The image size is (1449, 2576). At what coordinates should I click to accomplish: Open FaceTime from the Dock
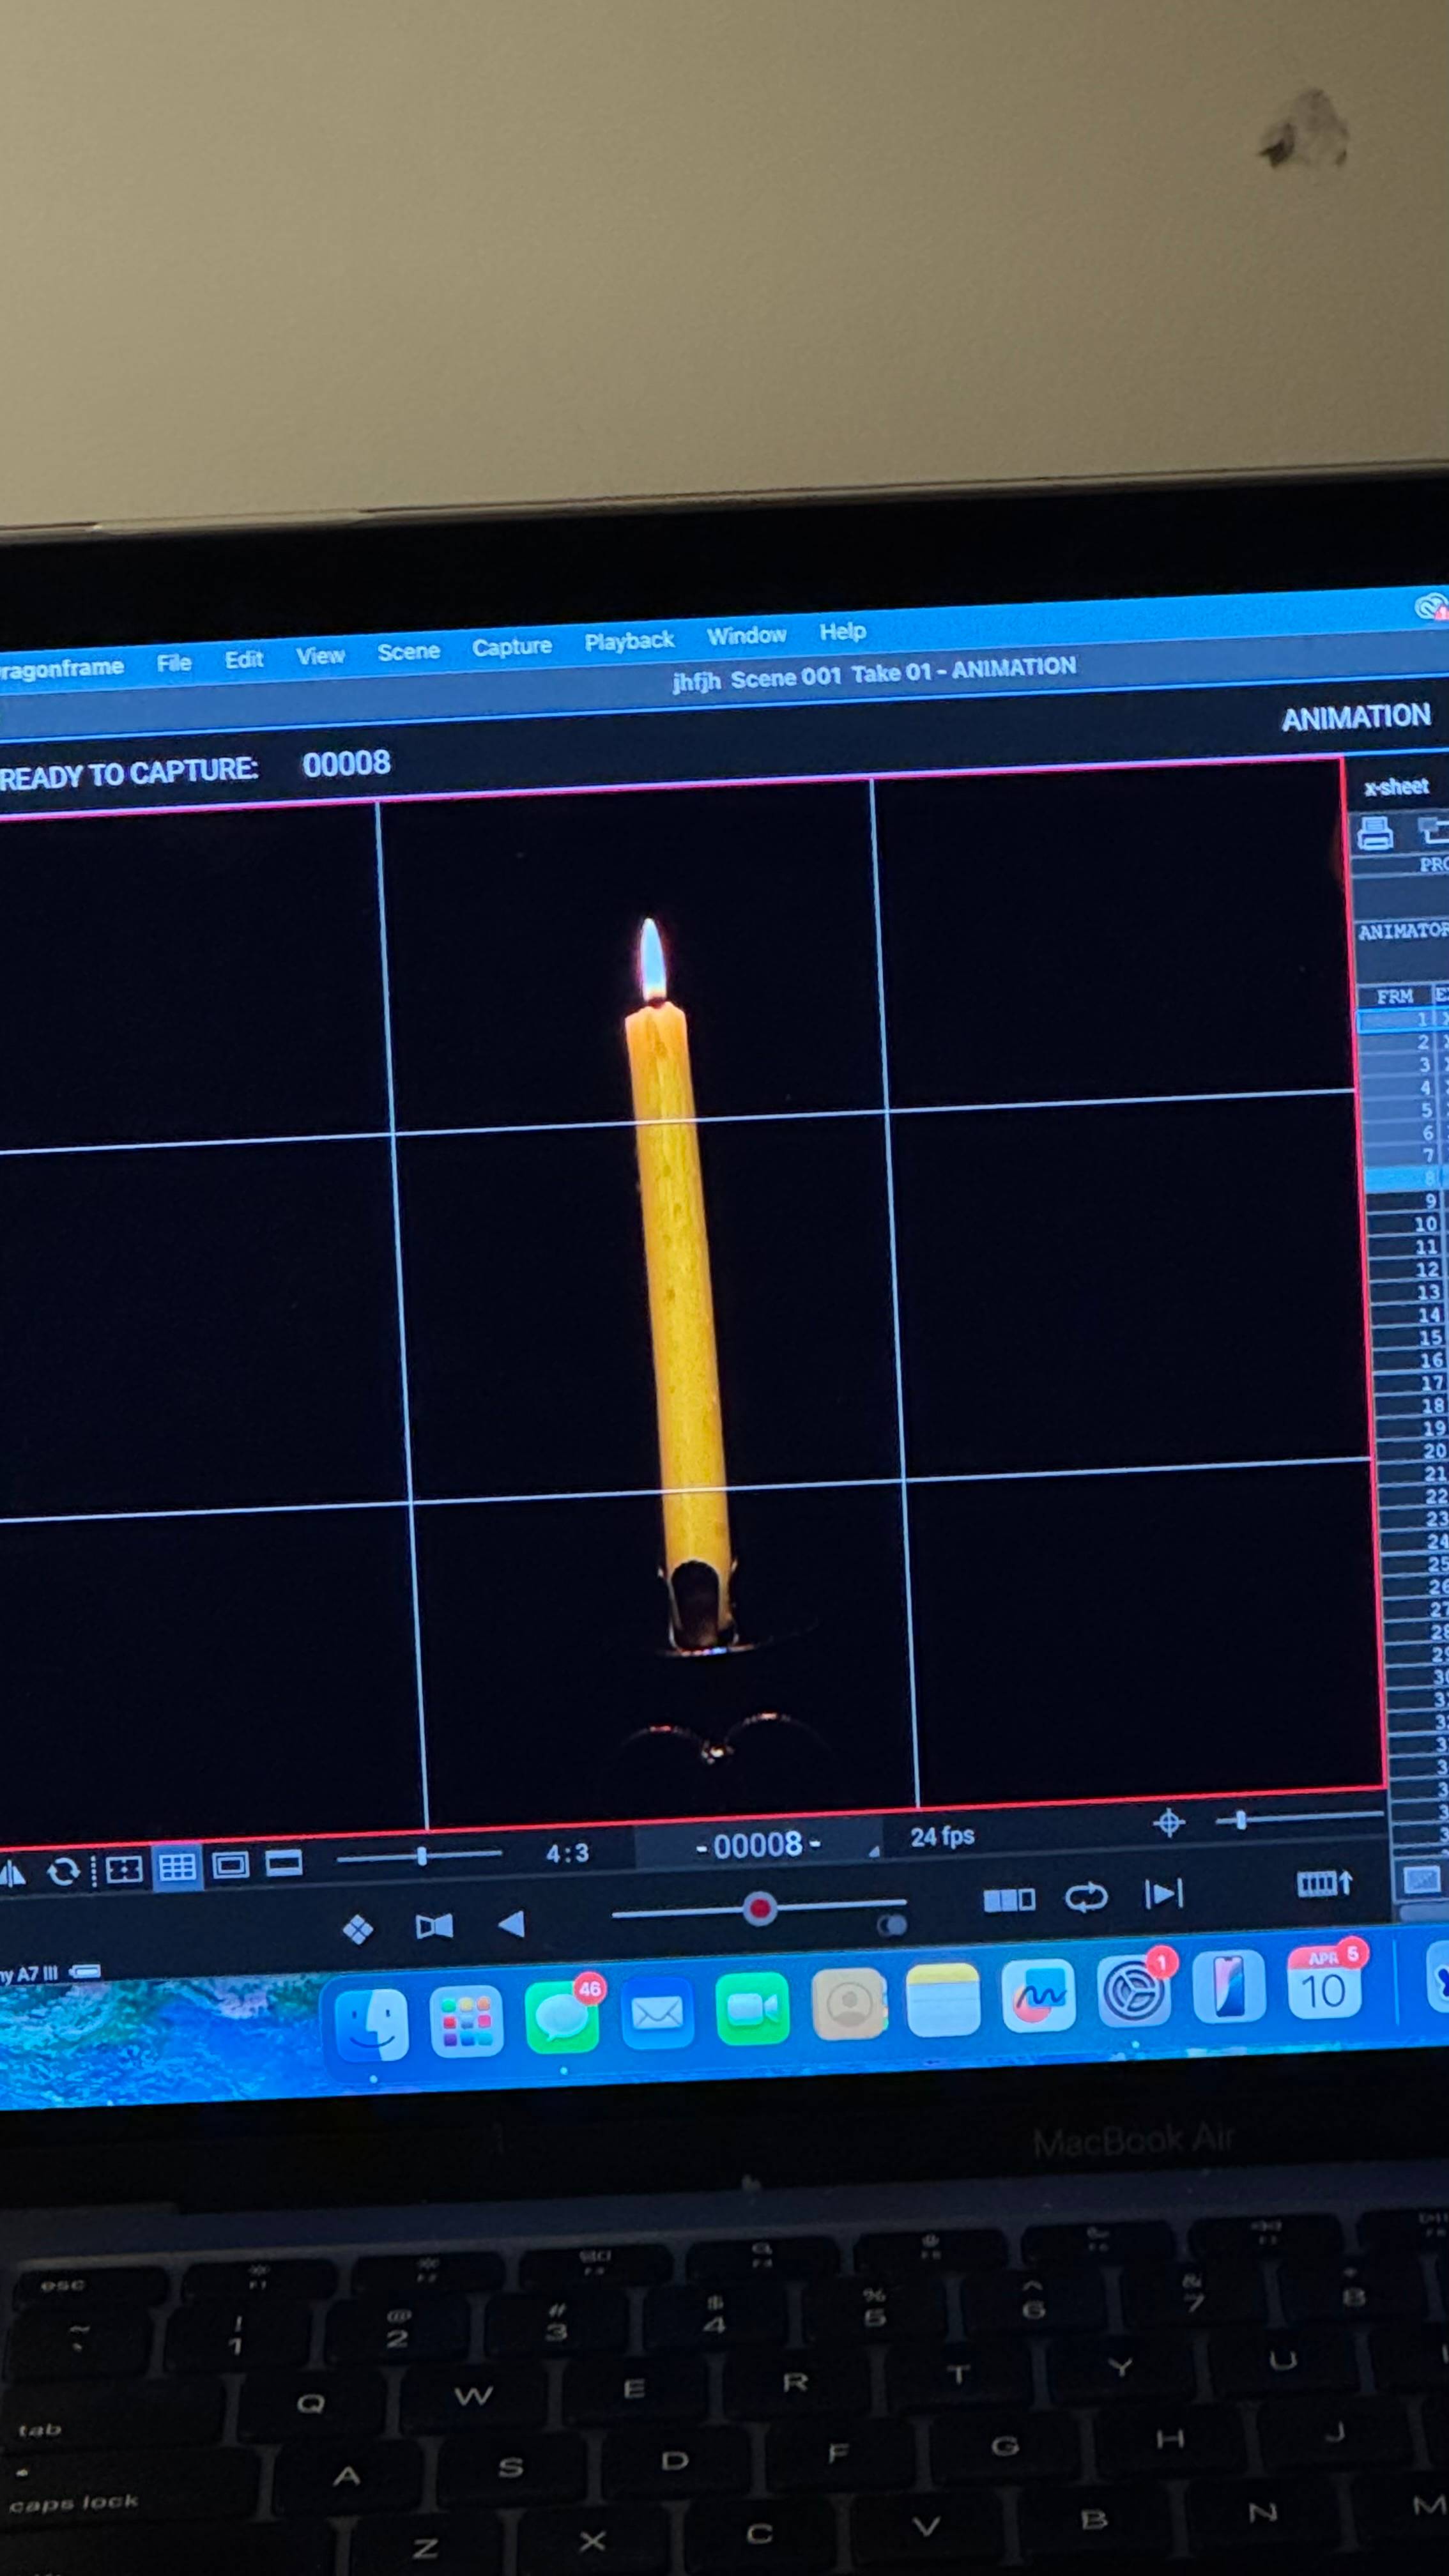[752, 2008]
